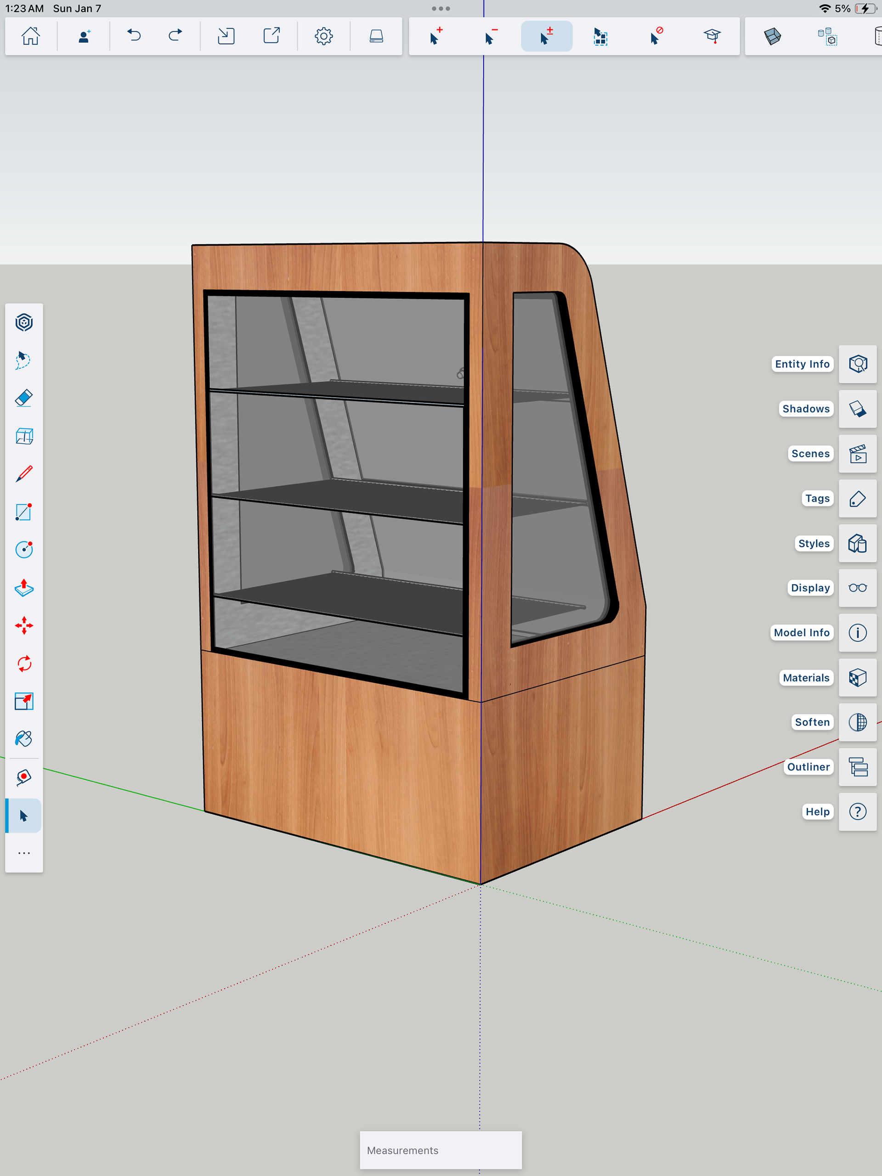882x1176 pixels.
Task: Return to the Home screen
Action: tap(31, 36)
